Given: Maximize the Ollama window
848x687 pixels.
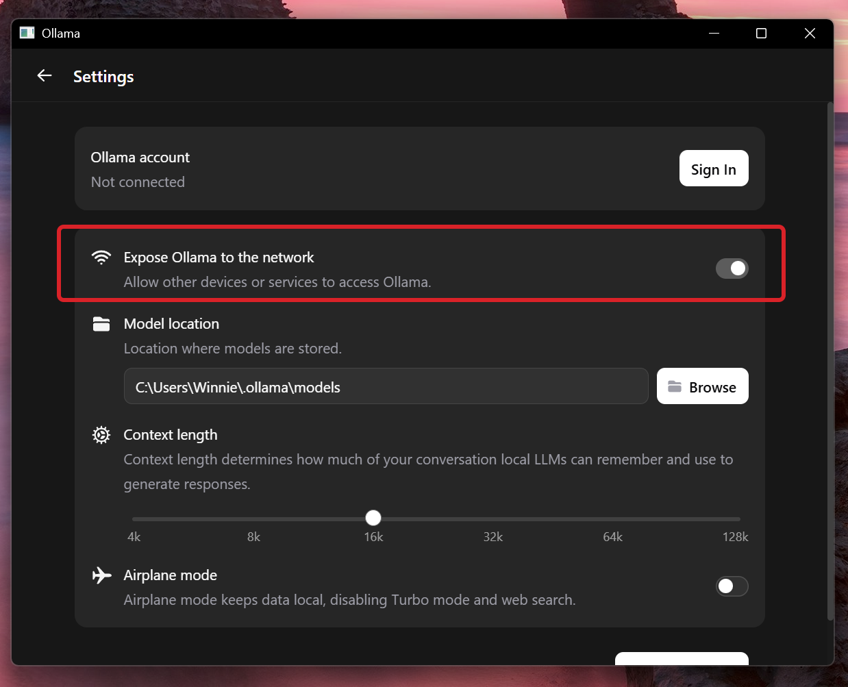Looking at the screenshot, I should point(761,33).
